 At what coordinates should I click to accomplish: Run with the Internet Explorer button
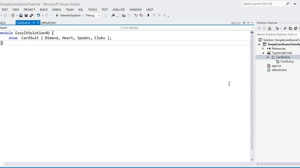point(68,15)
